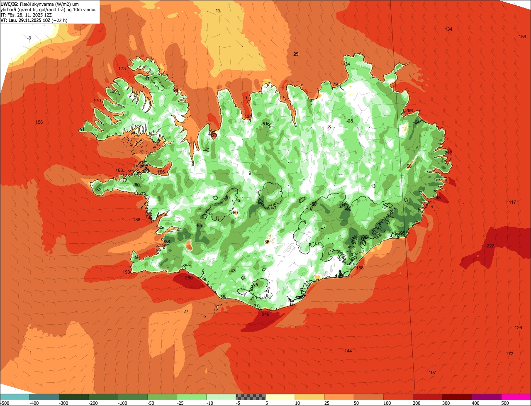Click the map value '11' at the top
Image resolution: width=531 pixels, height=406 pixels.
pyautogui.click(x=218, y=10)
